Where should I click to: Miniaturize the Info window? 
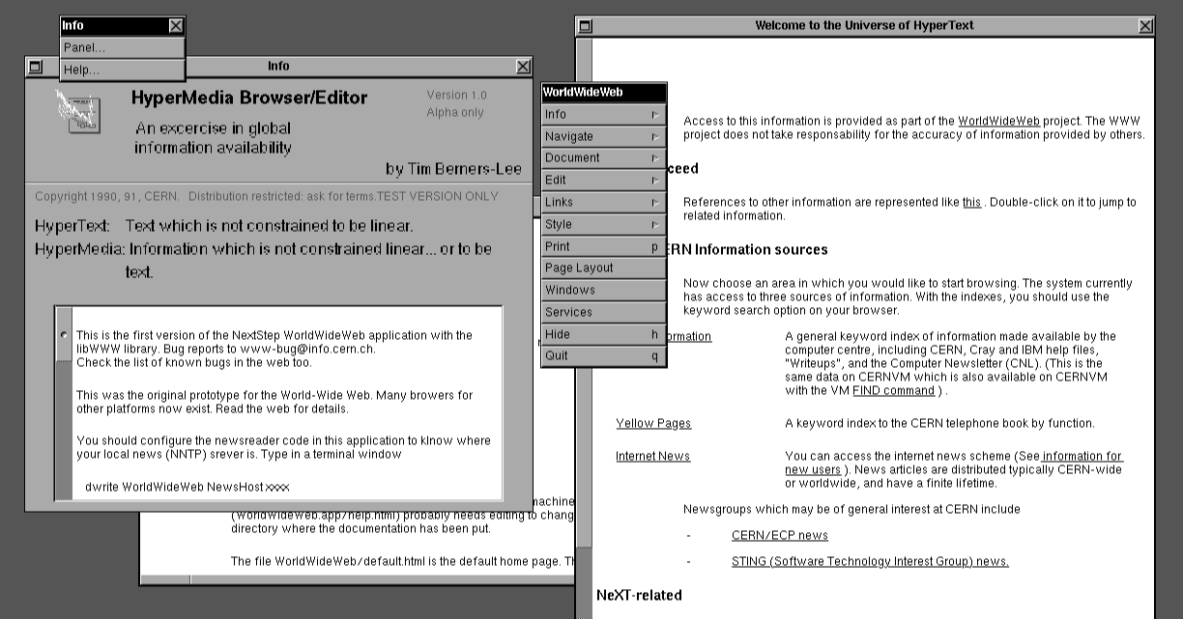point(36,67)
